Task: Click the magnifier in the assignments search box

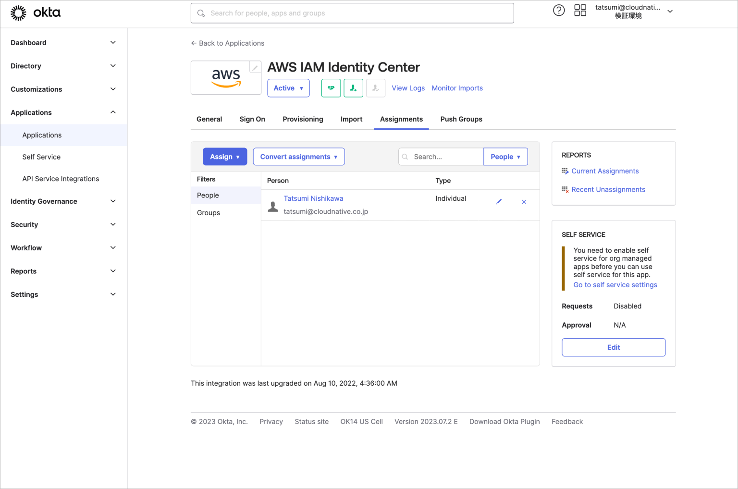Action: click(x=406, y=157)
